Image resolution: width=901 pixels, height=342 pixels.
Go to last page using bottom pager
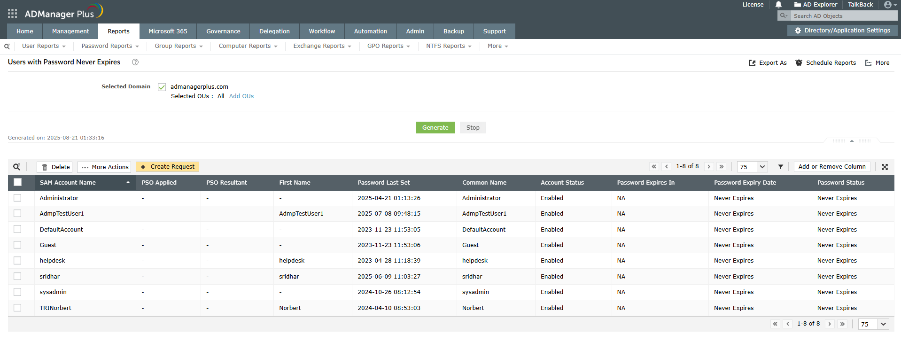843,324
